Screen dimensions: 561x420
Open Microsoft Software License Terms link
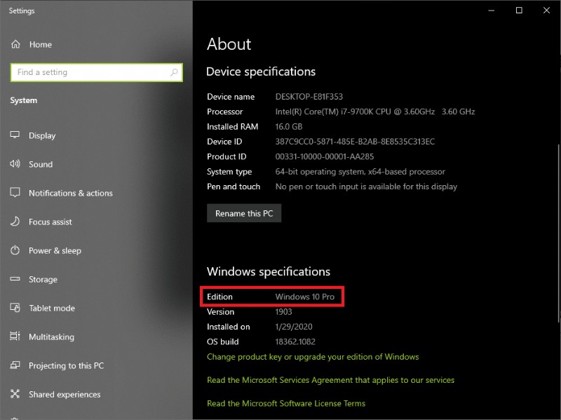coord(286,404)
